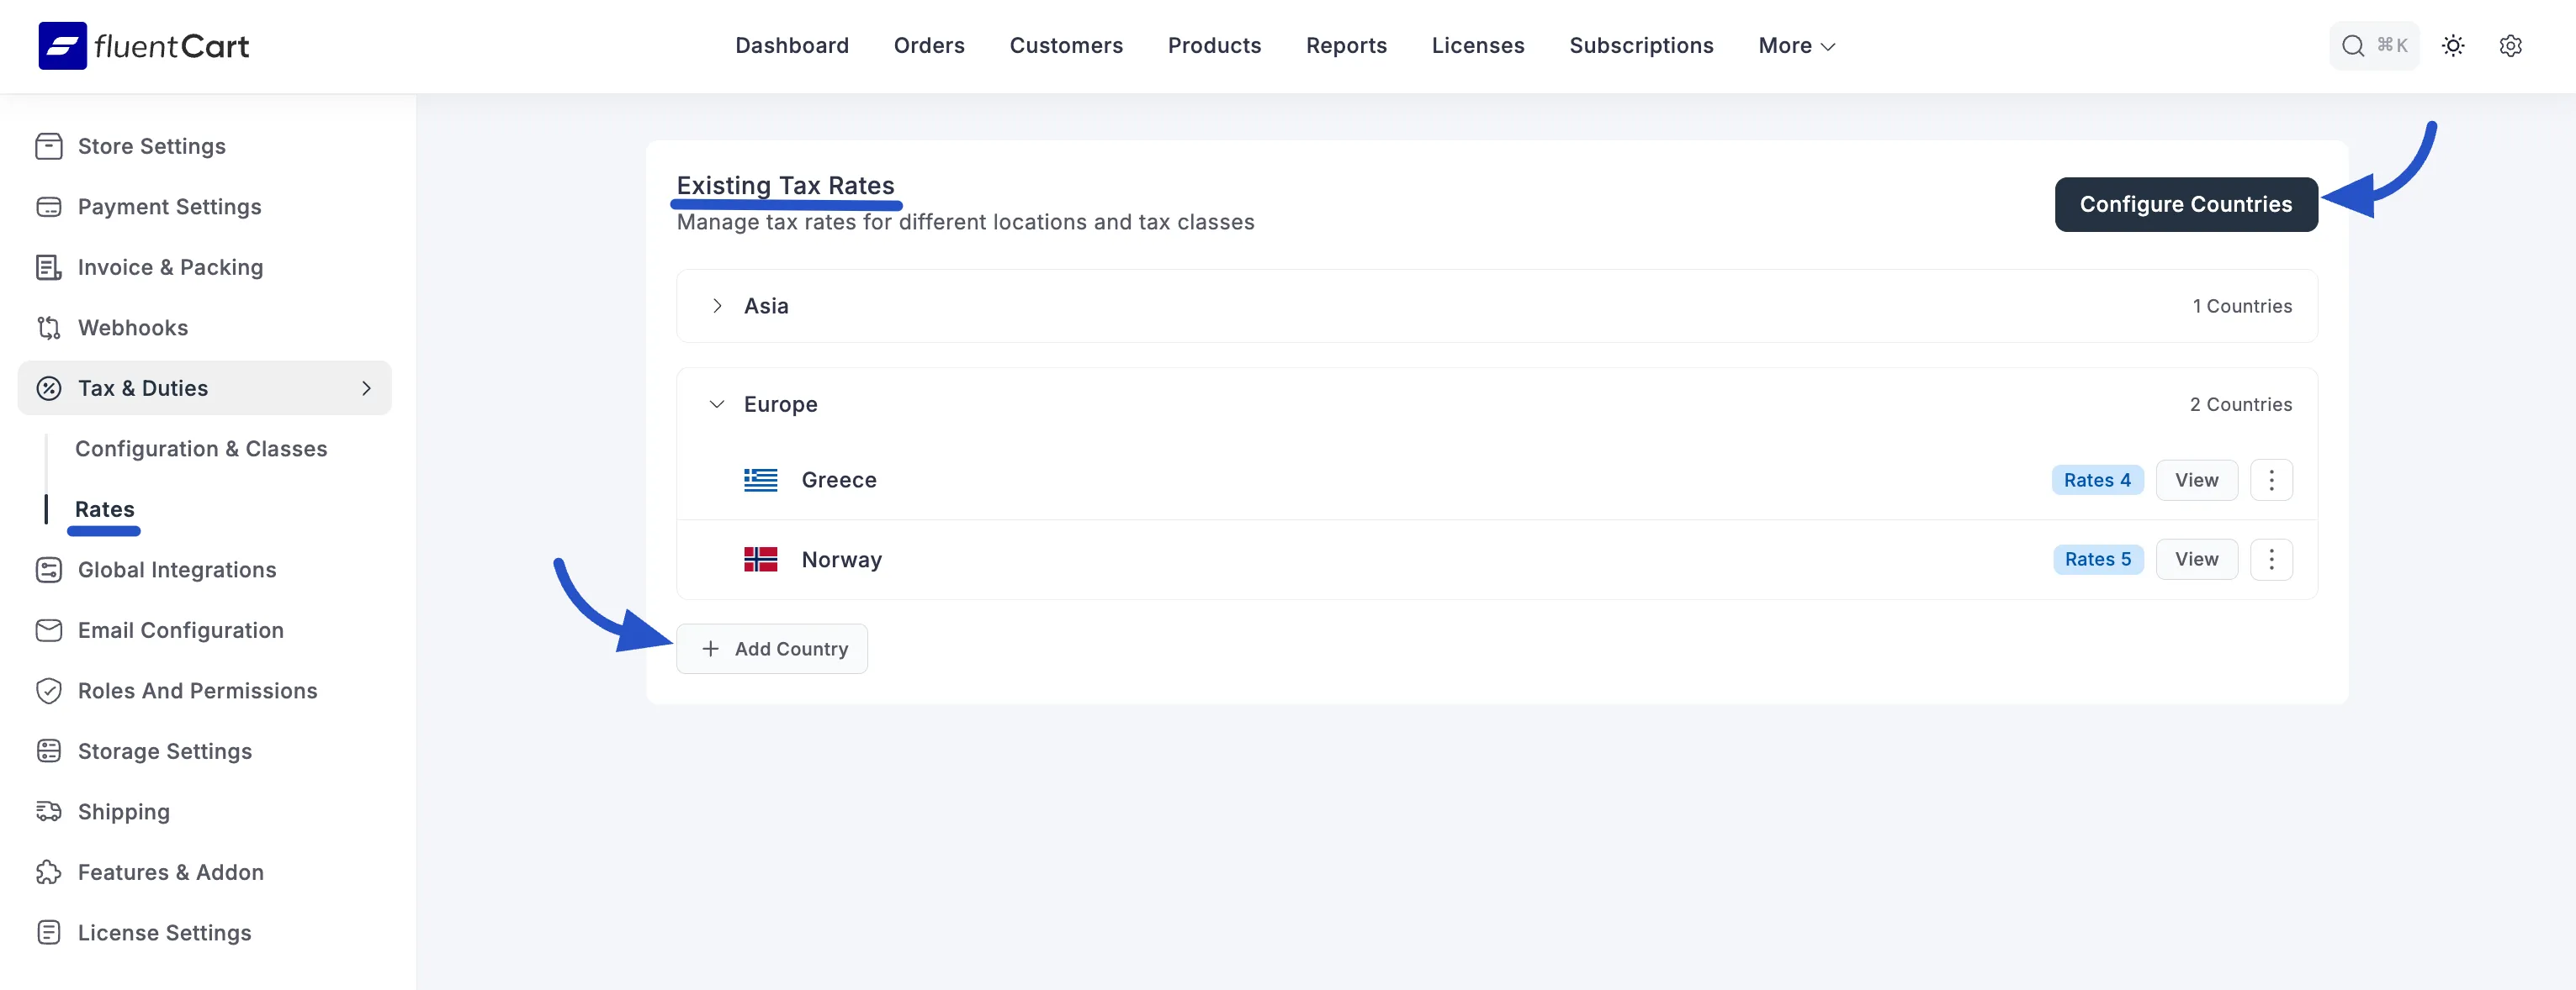Click the Shipping truck icon
This screenshot has height=990, width=2576.
point(48,811)
